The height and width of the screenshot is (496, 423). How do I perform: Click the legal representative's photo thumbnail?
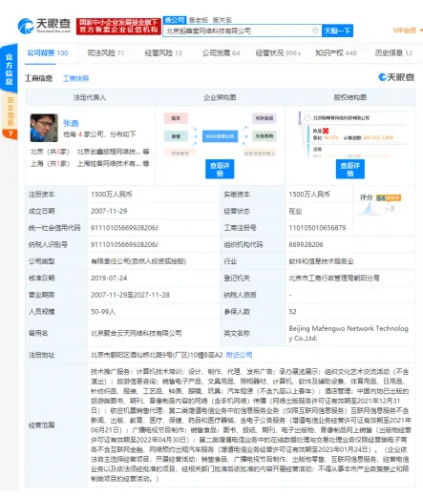[x=44, y=128]
